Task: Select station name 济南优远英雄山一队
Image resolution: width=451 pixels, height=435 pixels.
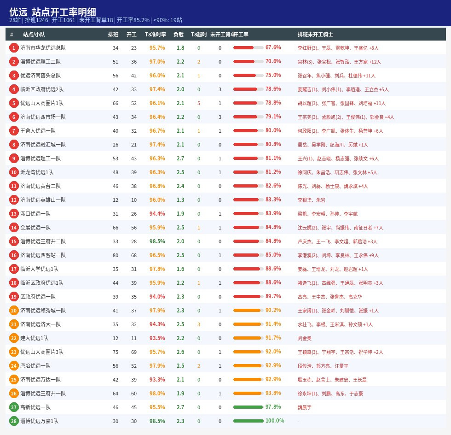Action: [43, 200]
